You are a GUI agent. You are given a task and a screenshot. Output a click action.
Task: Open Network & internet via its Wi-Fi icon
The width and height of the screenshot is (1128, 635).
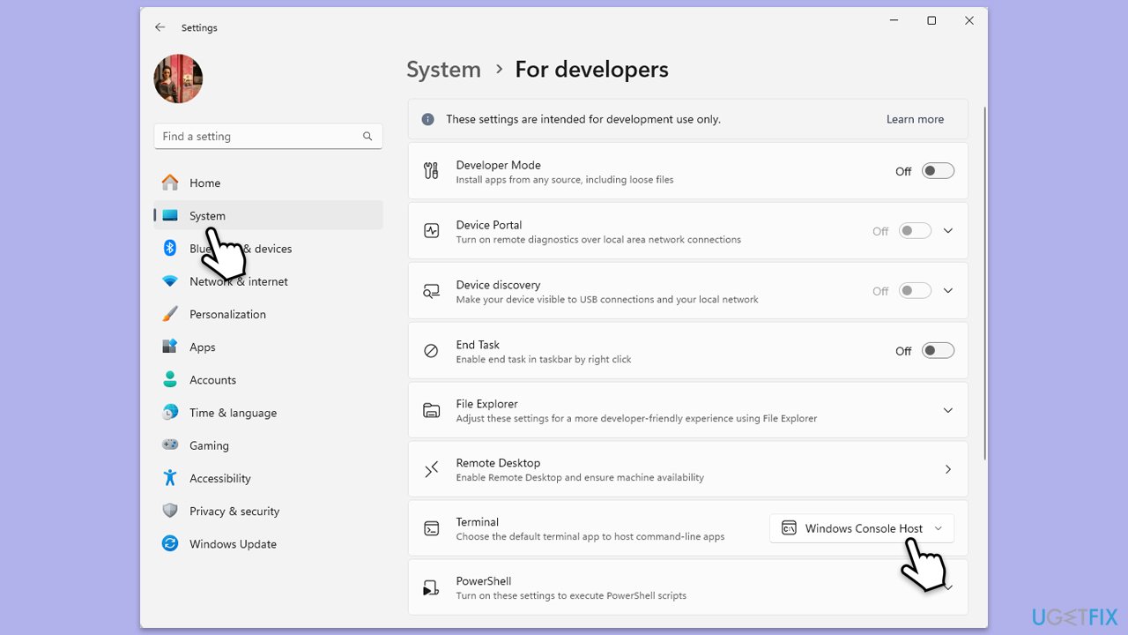170,281
